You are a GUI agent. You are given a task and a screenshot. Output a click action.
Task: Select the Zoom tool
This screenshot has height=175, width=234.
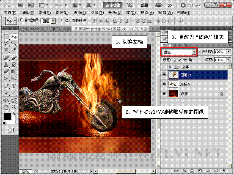tap(14, 107)
